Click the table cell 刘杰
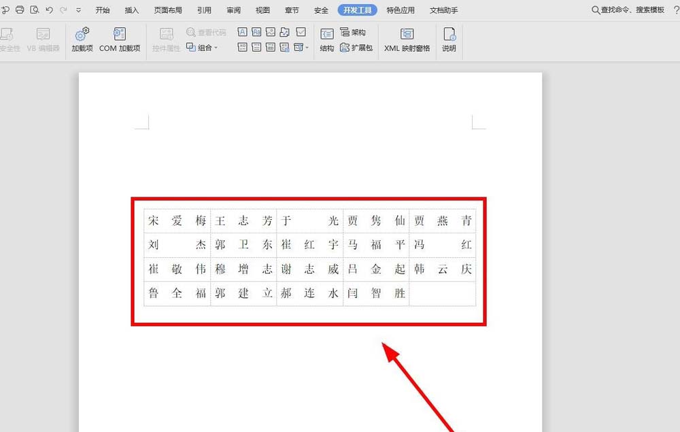The height and width of the screenshot is (432, 680). [x=177, y=245]
